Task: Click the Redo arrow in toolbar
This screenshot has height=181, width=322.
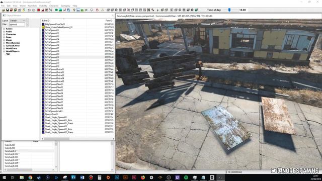Action: click(33, 10)
